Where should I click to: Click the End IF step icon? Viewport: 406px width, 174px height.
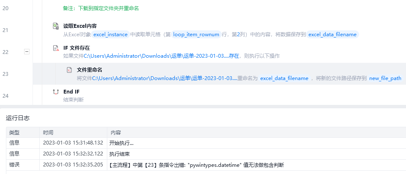[x=56, y=92]
